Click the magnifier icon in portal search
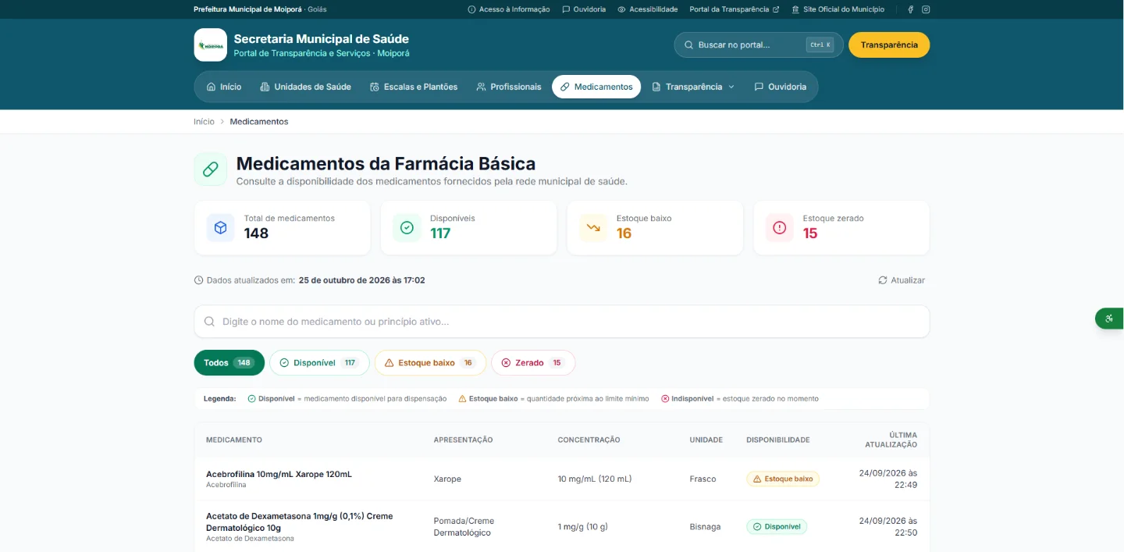Image resolution: width=1124 pixels, height=552 pixels. (x=688, y=45)
